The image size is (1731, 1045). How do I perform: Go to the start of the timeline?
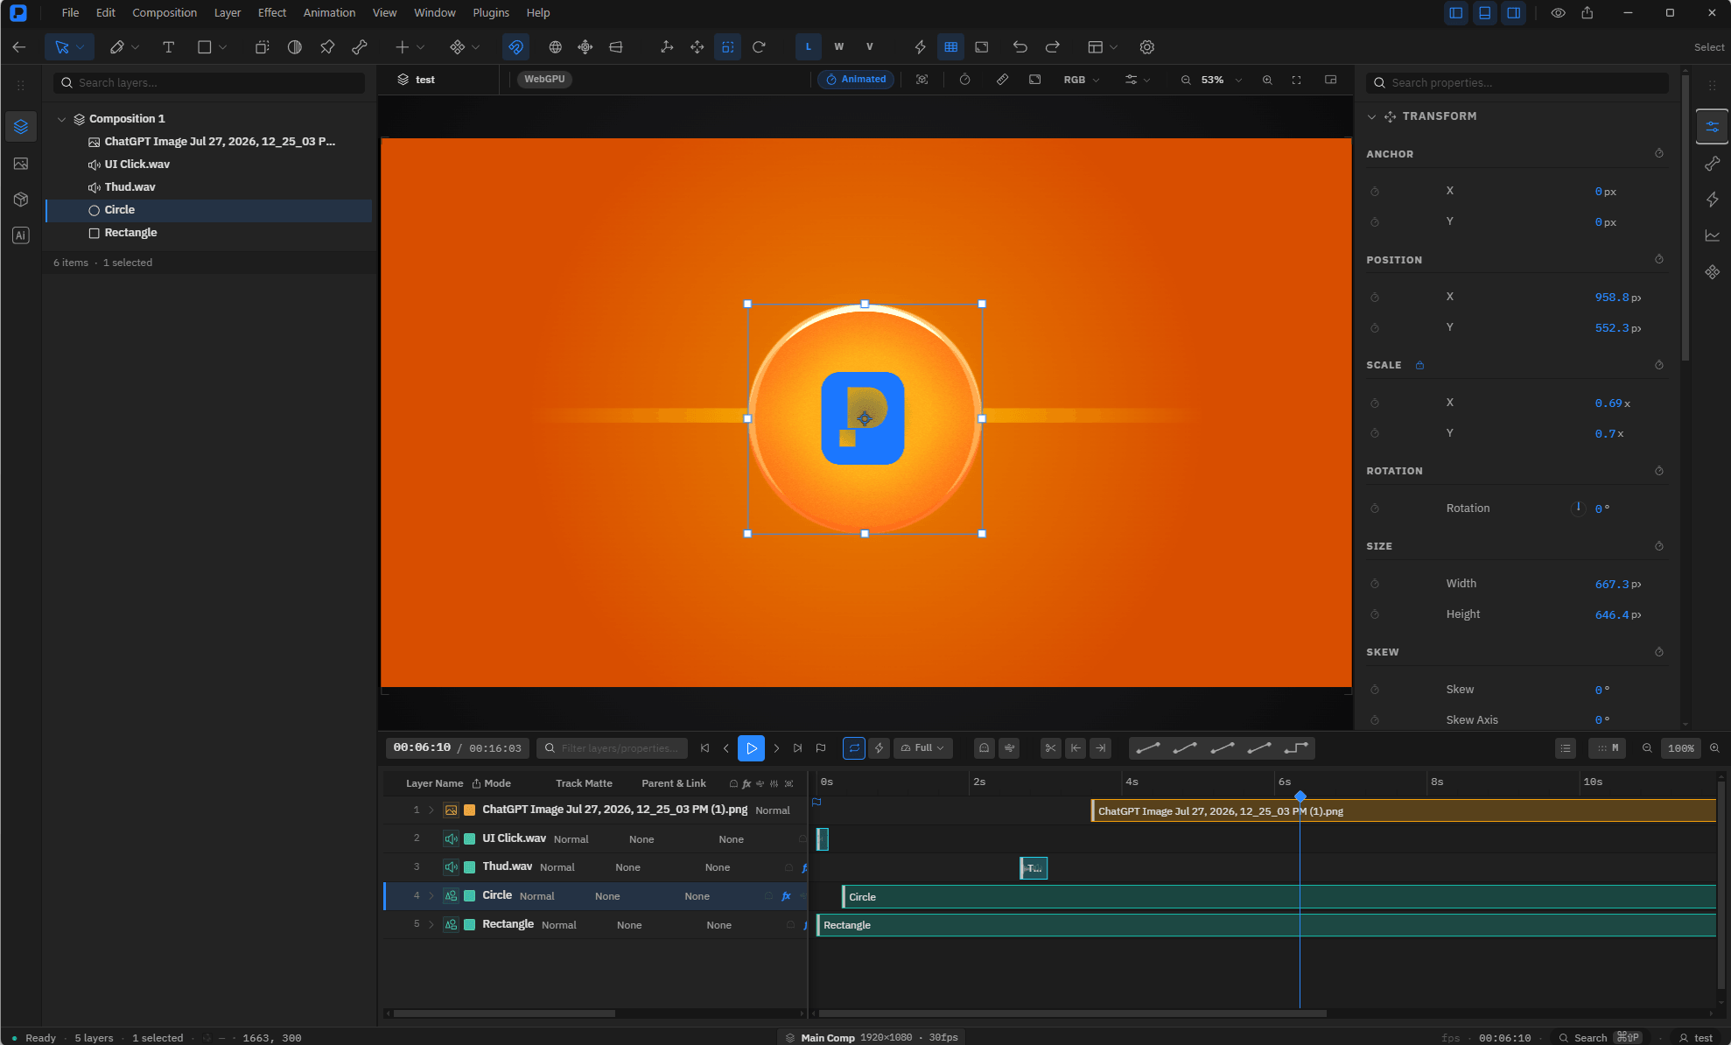click(704, 748)
